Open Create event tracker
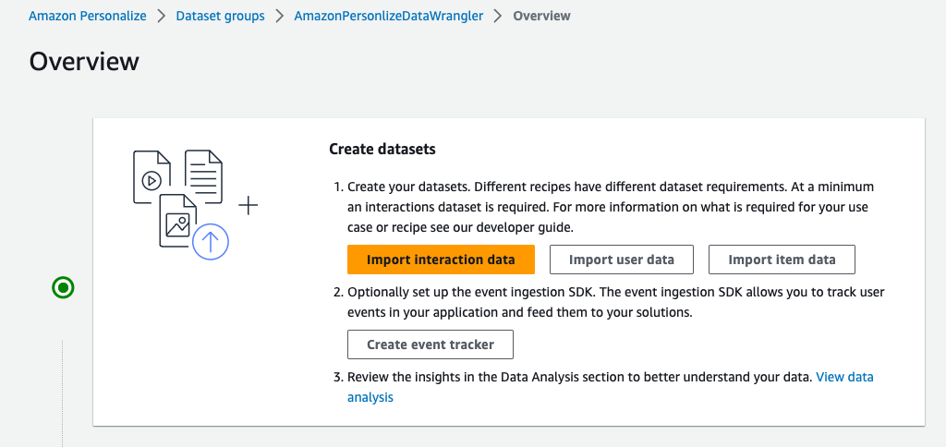Image resolution: width=946 pixels, height=447 pixels. 430,344
